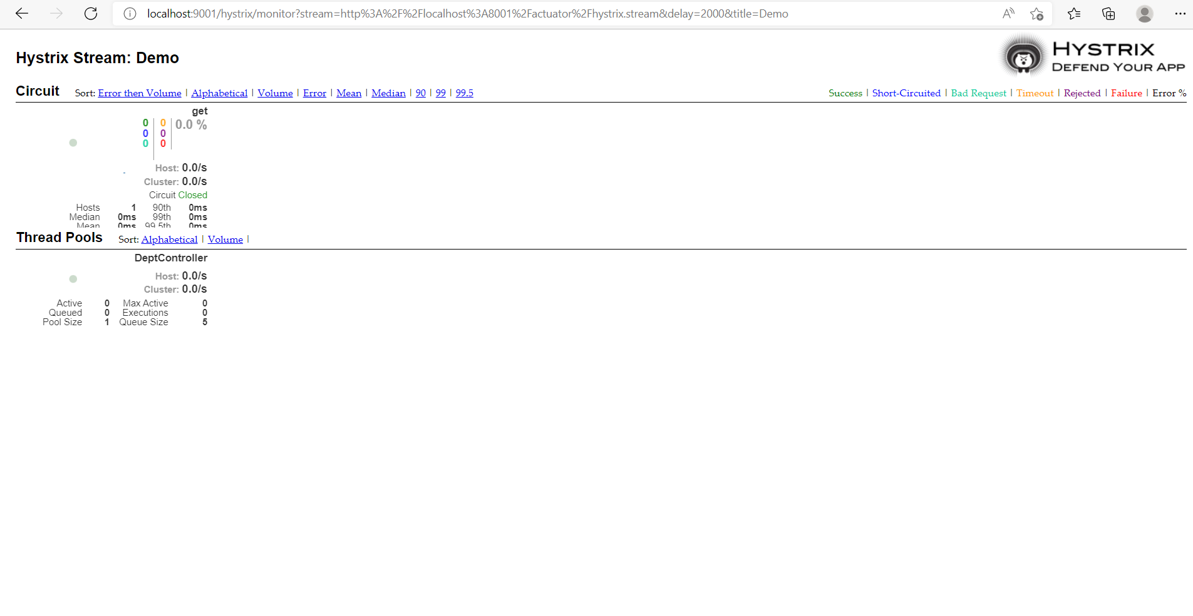Sort thread pools by Volume
The height and width of the screenshot is (616, 1193).
225,240
